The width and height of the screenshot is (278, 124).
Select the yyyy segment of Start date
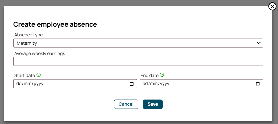click(x=39, y=84)
